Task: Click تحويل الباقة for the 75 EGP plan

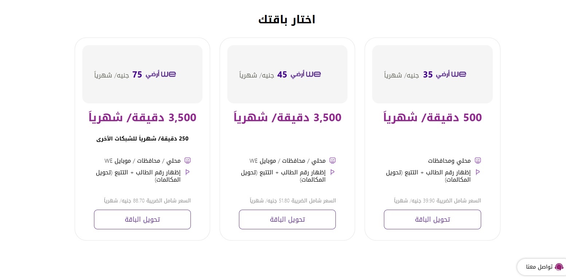Action: pos(142,219)
